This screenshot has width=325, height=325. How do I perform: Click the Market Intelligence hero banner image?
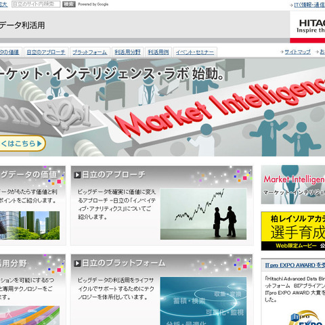pyautogui.click(x=162, y=108)
